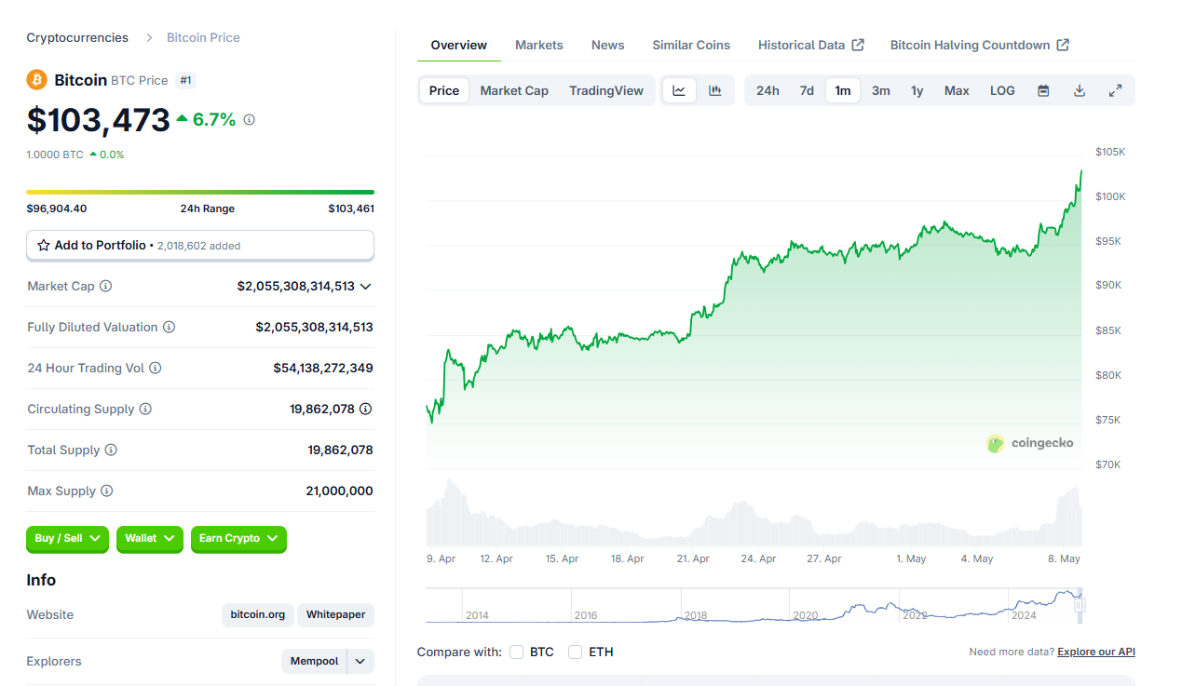Click breadcrumb chevron after Cryptocurrencies

click(x=149, y=38)
